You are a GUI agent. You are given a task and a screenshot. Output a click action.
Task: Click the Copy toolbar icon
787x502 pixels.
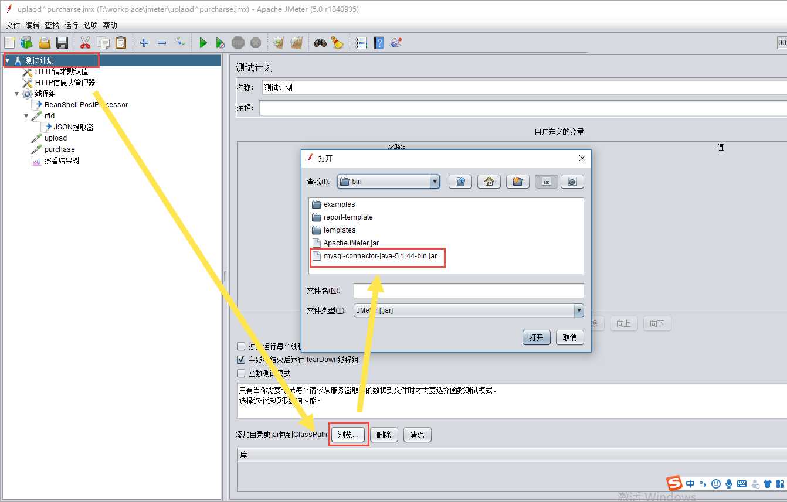[x=103, y=43]
